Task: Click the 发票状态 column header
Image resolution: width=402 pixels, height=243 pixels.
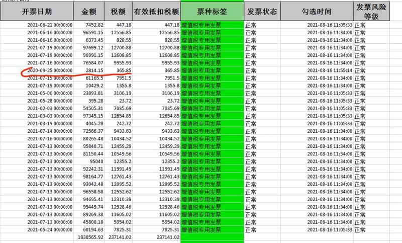Action: [262, 12]
